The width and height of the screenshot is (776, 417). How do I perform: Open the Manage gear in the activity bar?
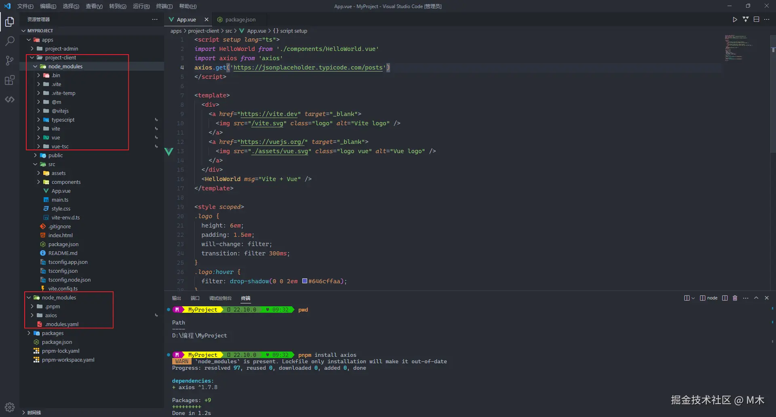(10, 407)
